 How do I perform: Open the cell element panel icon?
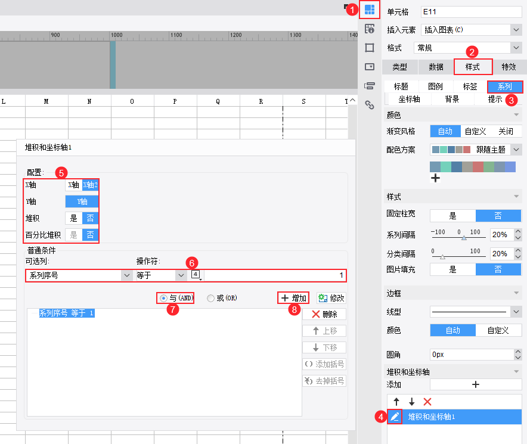point(370,10)
